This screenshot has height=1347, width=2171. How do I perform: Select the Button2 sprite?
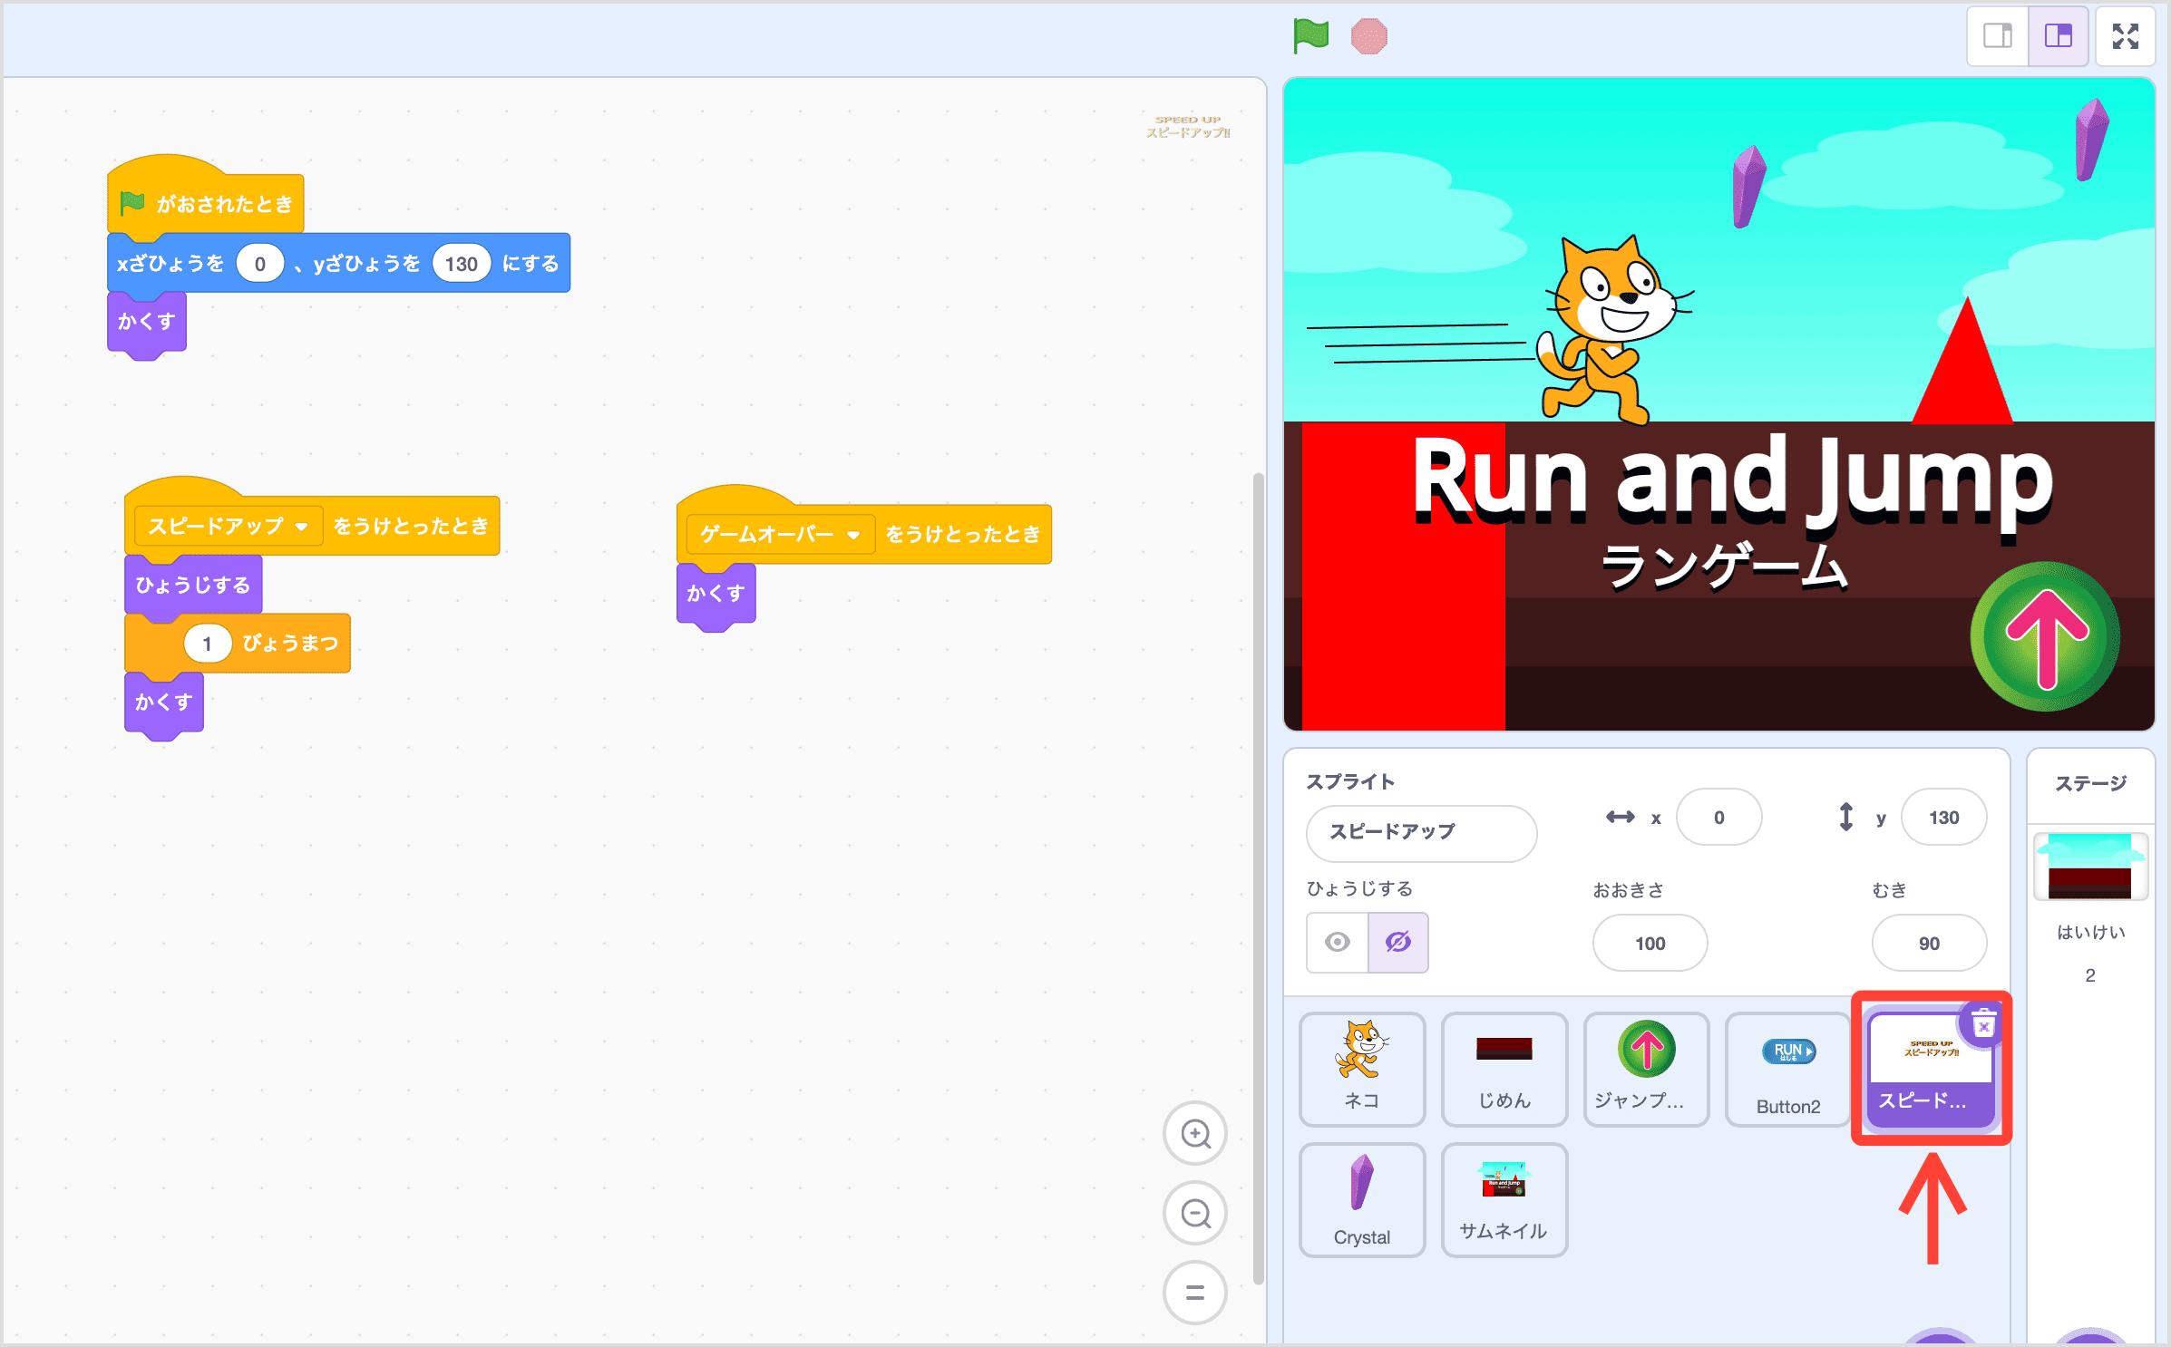click(x=1787, y=1069)
